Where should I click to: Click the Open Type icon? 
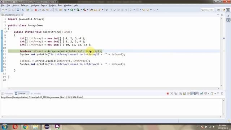(91, 10)
